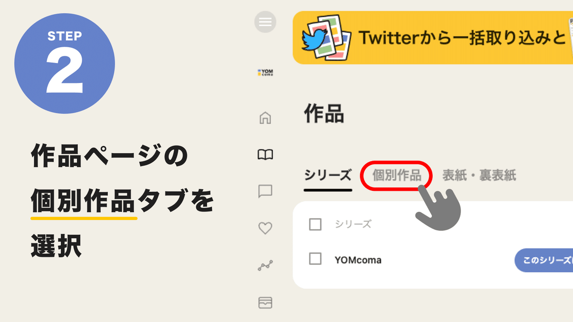573x322 pixels.
Task: Open the heart (likes) sidebar icon
Action: point(265,229)
